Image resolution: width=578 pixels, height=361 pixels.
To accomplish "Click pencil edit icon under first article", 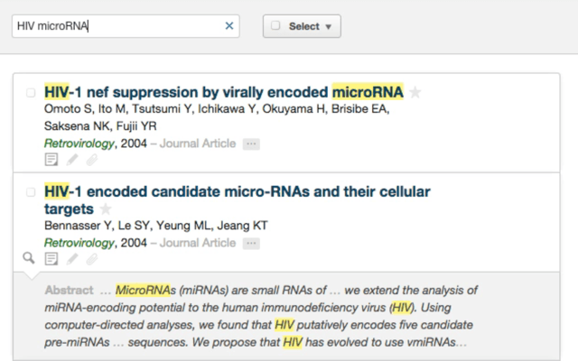I will pyautogui.click(x=72, y=160).
